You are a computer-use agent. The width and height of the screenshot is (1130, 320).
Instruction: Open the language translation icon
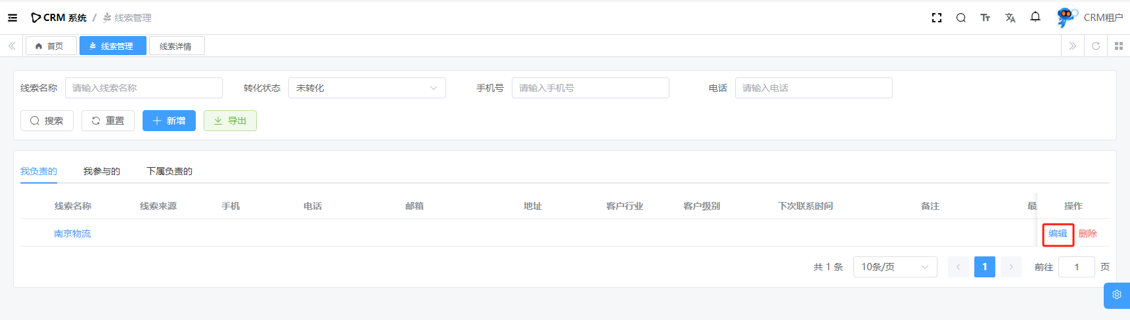(1010, 18)
